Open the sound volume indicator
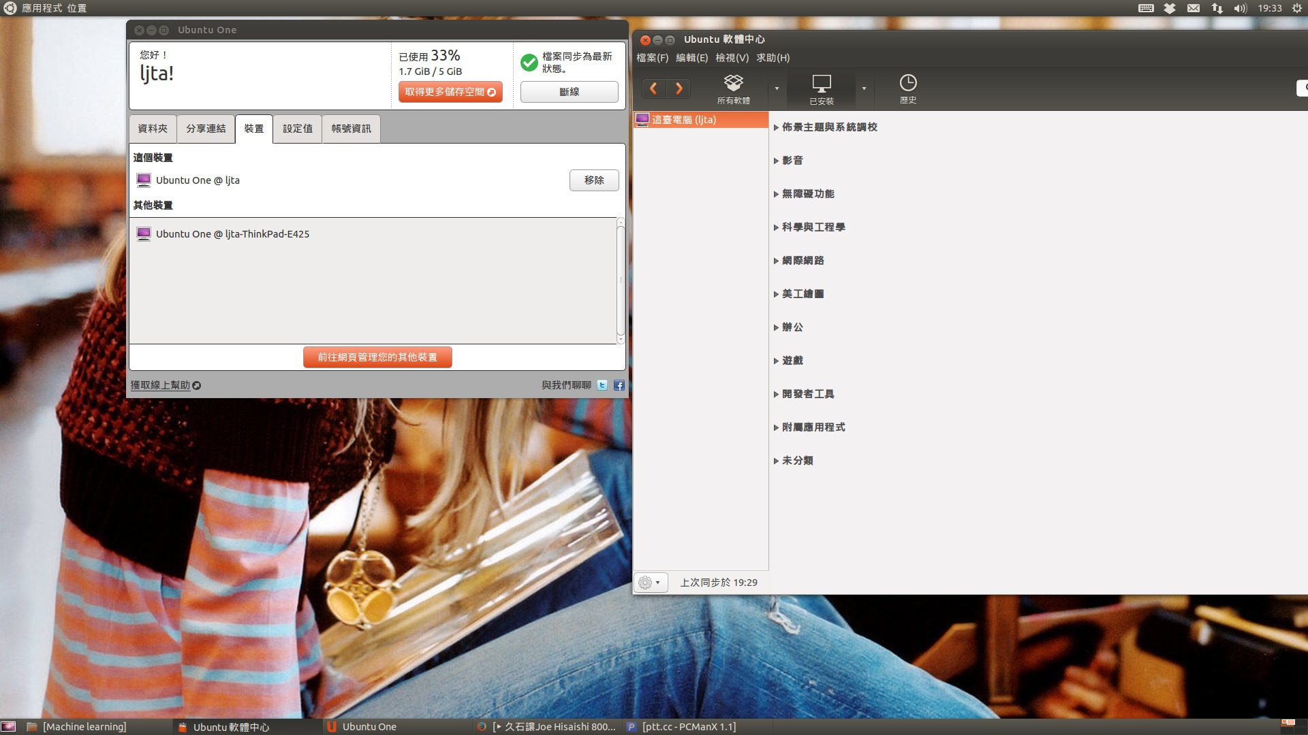 (1240, 8)
